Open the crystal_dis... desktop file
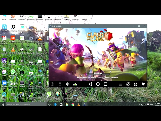161x121 pixels. 22,39
